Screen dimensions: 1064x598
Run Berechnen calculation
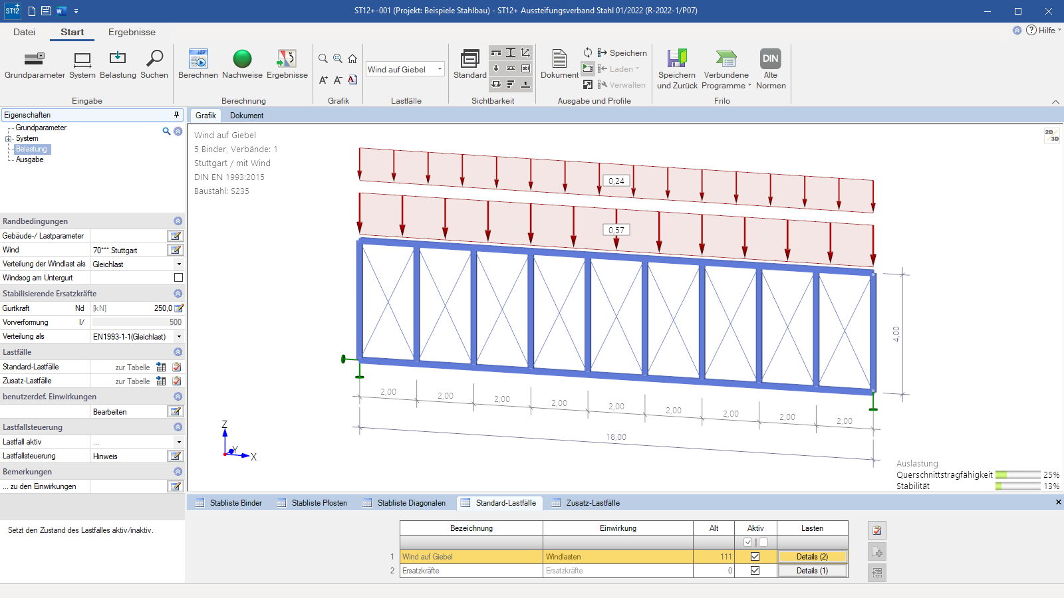coord(198,64)
